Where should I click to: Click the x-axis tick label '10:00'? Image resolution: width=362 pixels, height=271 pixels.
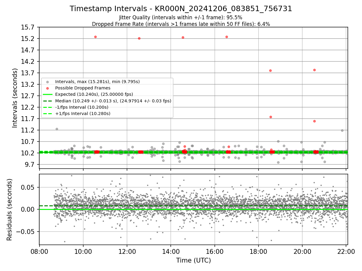[x=83, y=252]
